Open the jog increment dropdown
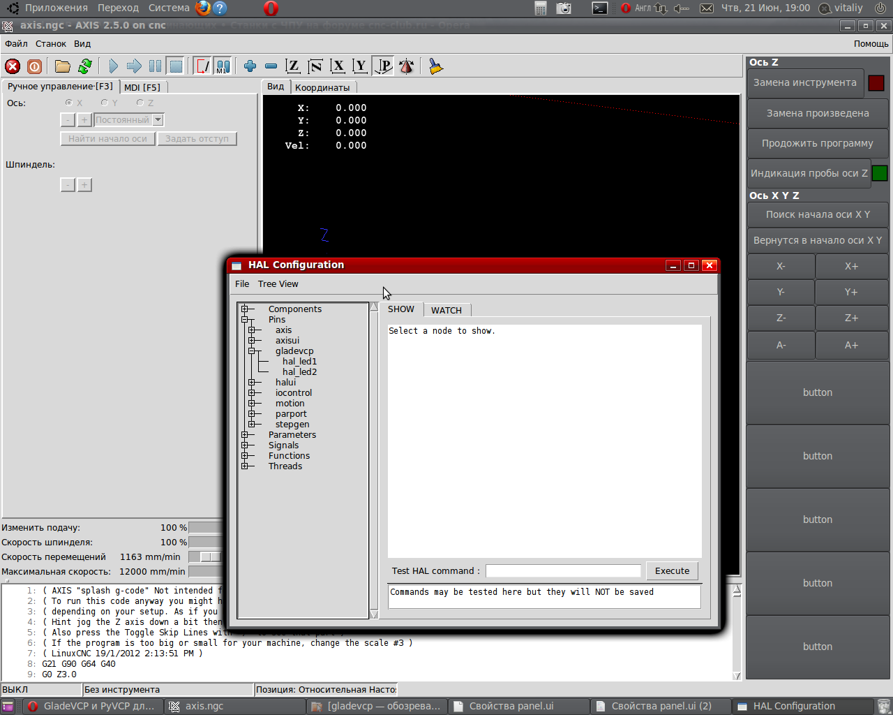 [x=158, y=120]
